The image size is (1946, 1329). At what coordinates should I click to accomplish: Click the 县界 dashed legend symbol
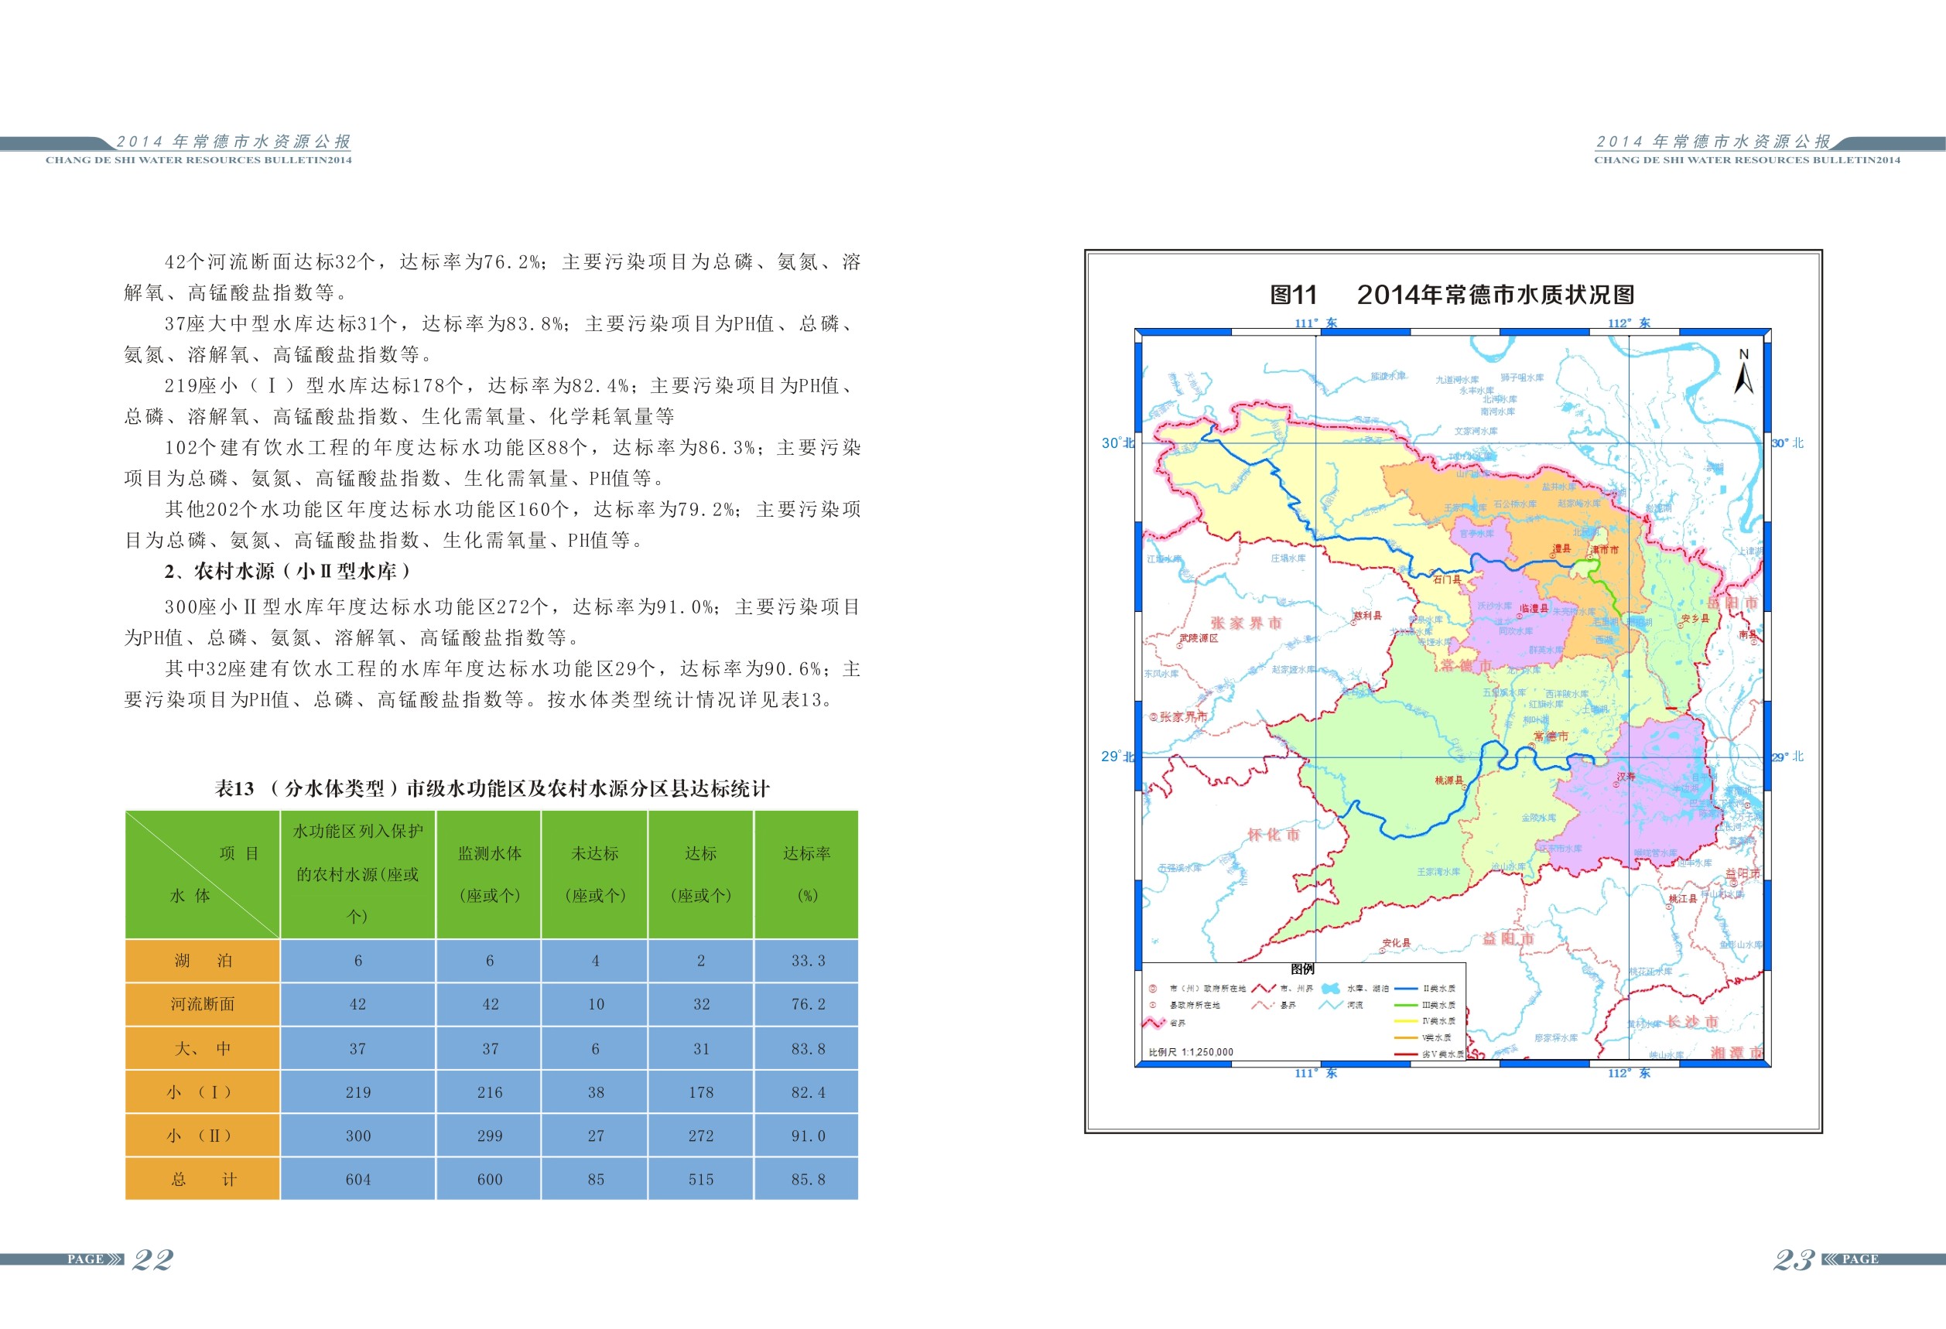[1264, 1005]
